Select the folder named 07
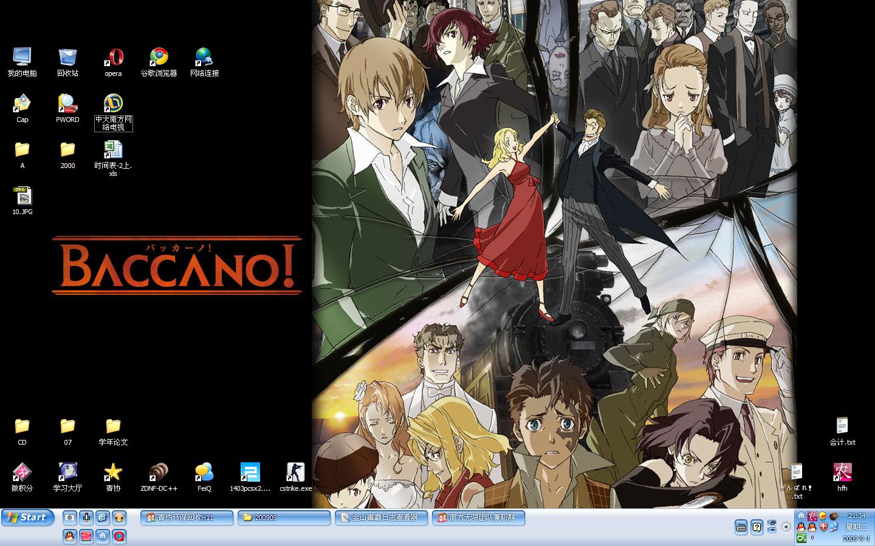The width and height of the screenshot is (875, 546). (67, 431)
